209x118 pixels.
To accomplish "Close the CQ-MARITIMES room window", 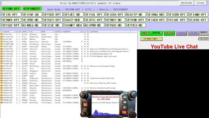I will pos(200,3).
